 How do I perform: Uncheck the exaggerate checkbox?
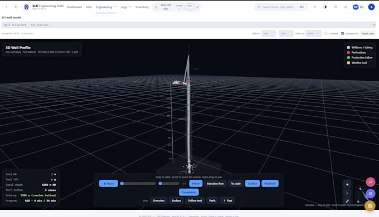tap(343, 33)
